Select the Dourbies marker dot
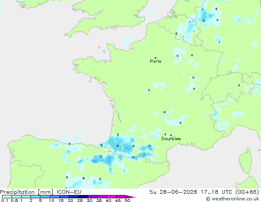 [171, 135]
